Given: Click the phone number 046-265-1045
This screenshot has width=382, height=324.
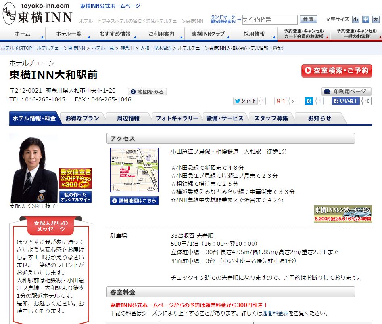Looking at the screenshot, I should (x=45, y=99).
